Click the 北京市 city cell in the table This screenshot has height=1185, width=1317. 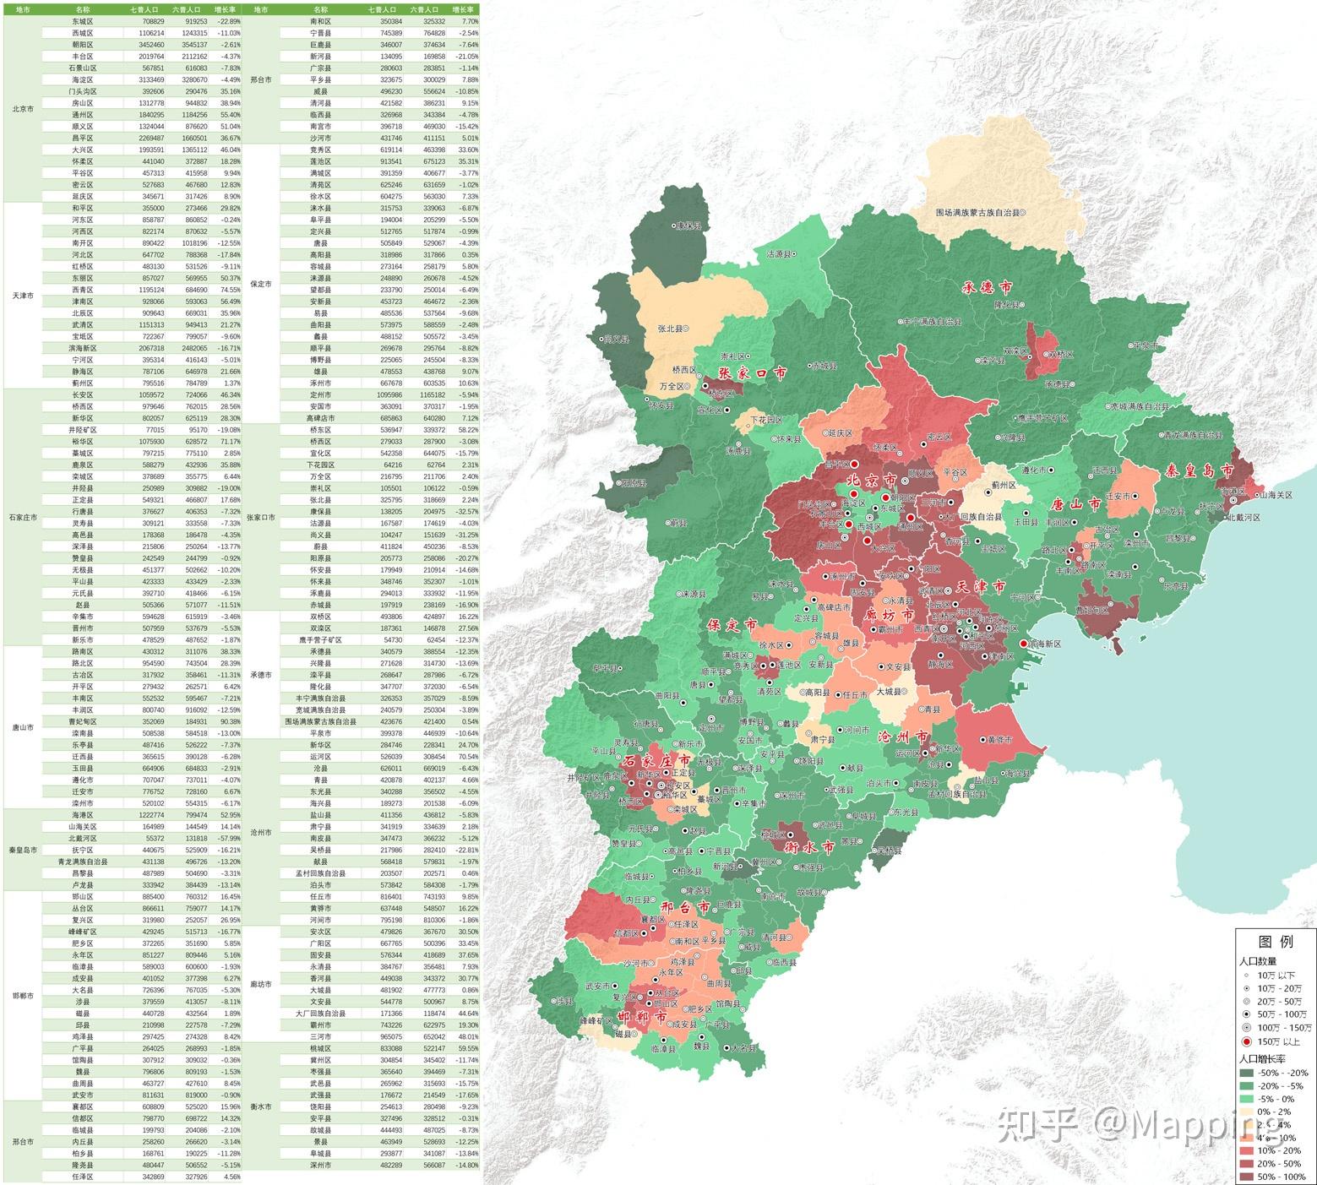[23, 109]
